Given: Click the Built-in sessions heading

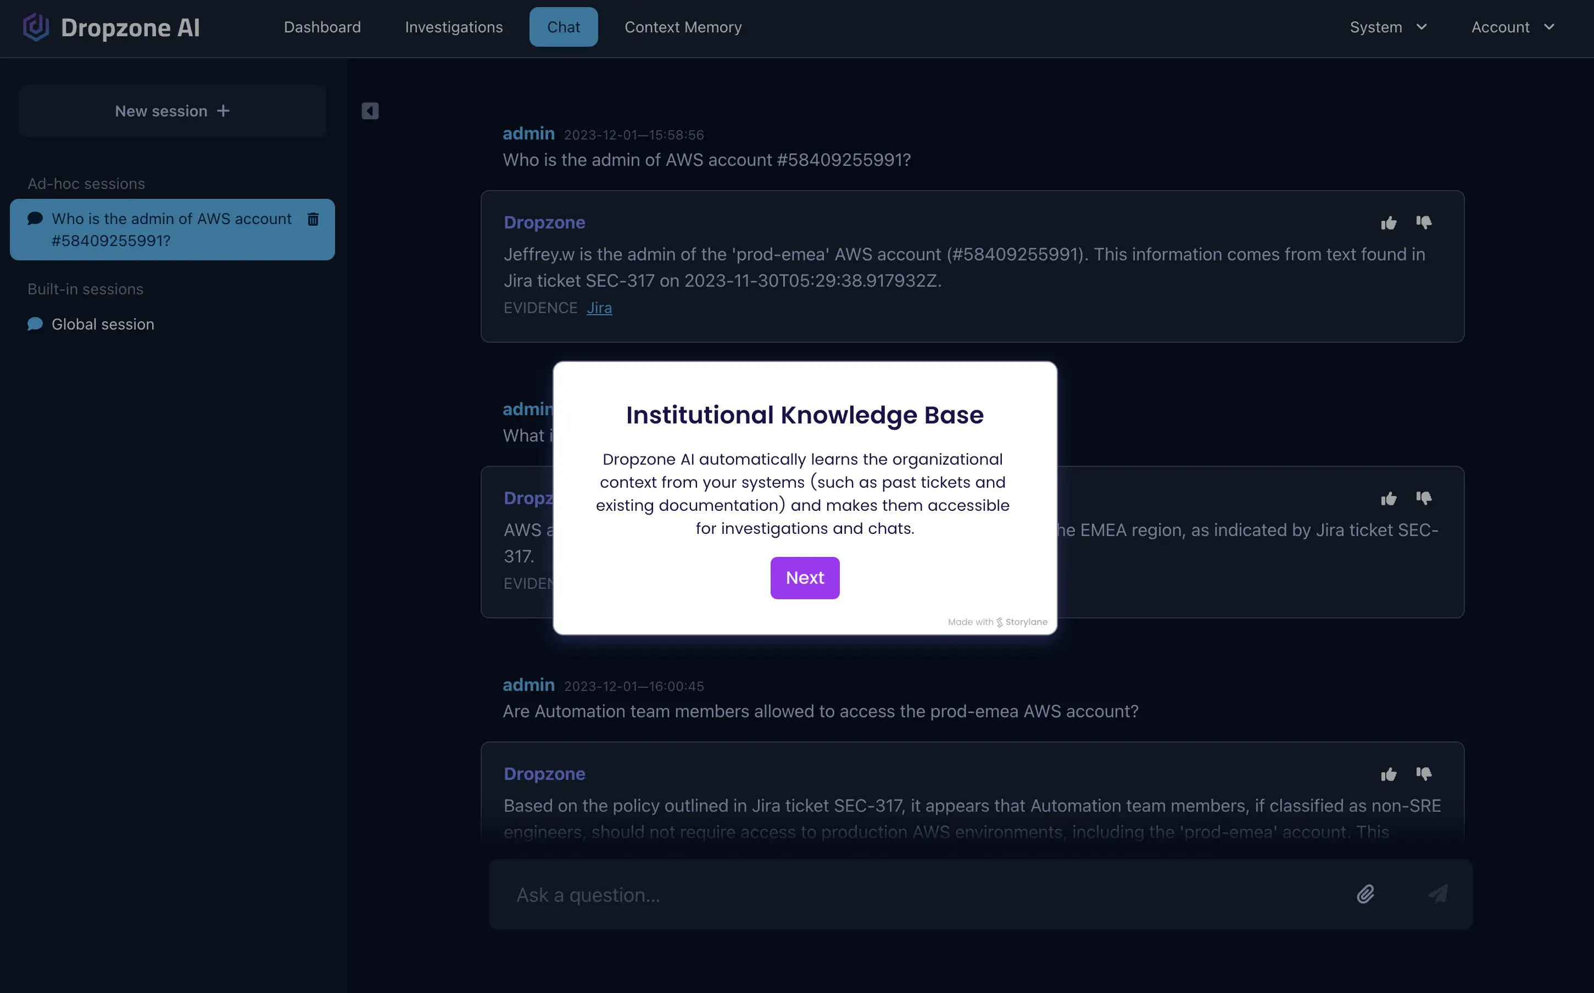Looking at the screenshot, I should pyautogui.click(x=85, y=289).
